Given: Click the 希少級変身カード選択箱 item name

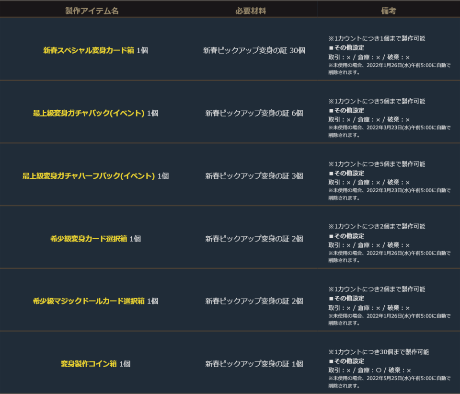Looking at the screenshot, I should click(89, 239).
